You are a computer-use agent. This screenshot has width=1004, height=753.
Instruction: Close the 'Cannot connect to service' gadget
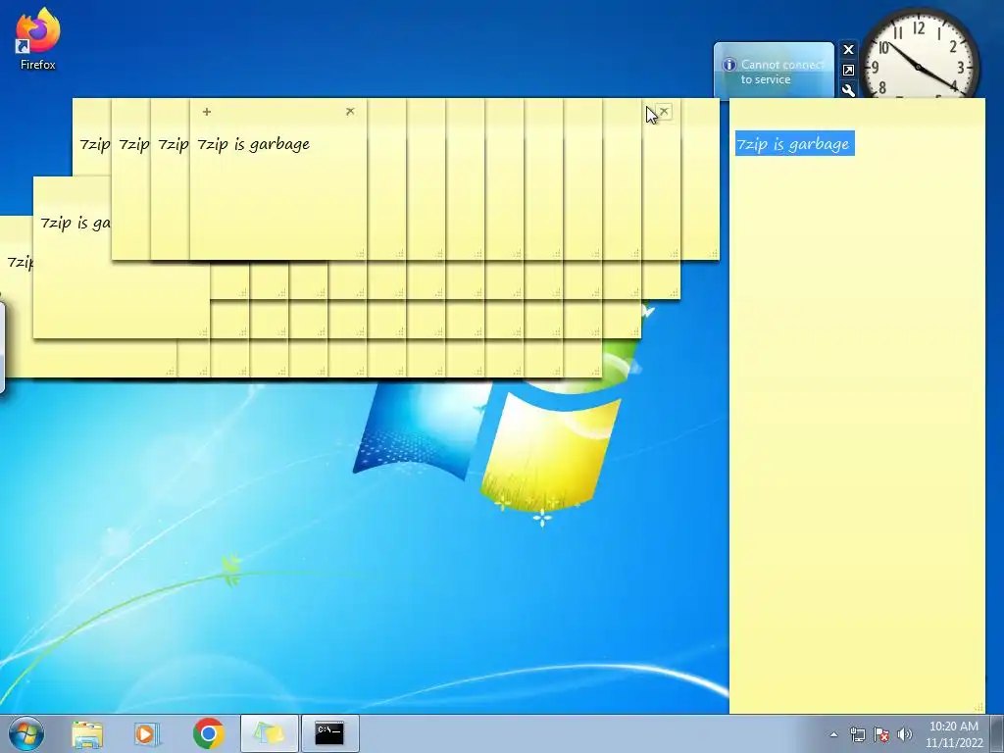tap(848, 49)
